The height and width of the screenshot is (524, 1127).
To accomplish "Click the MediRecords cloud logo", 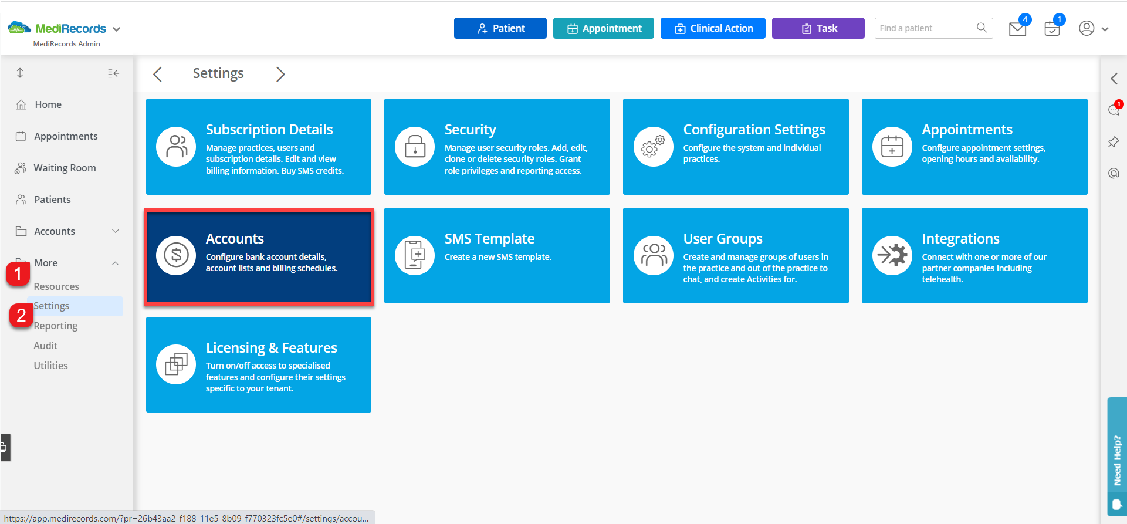I will (x=19, y=28).
